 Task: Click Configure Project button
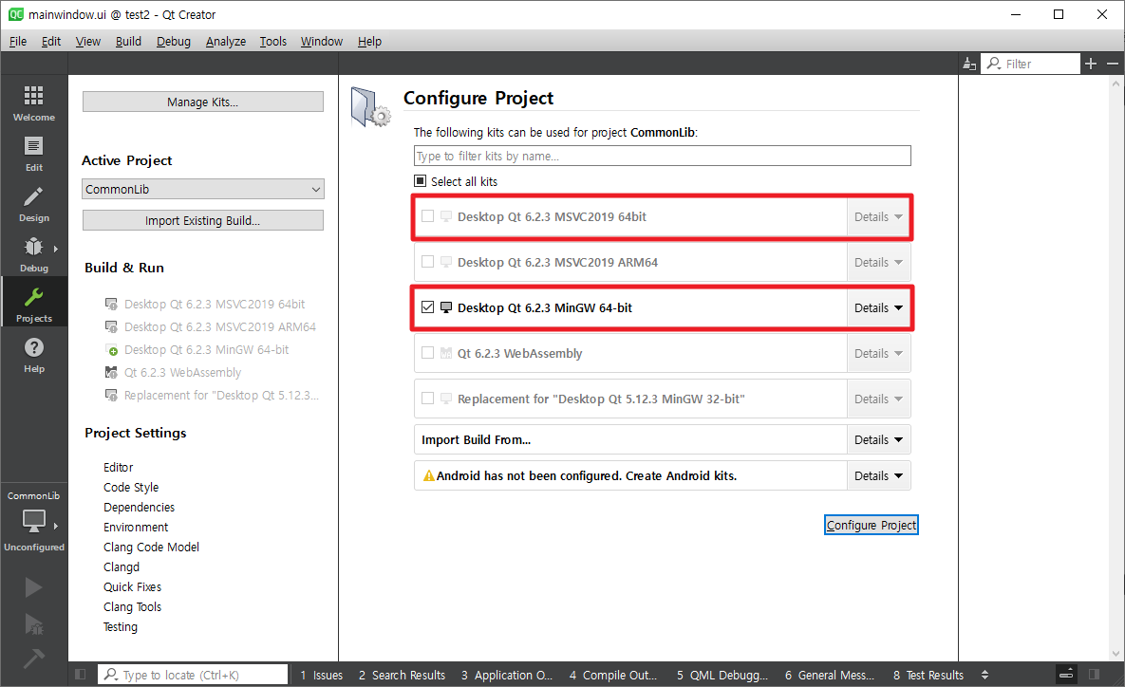[871, 525]
